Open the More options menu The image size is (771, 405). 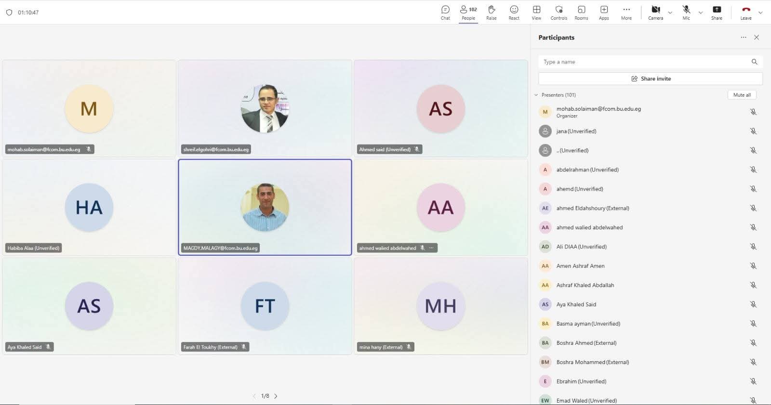coord(626,13)
